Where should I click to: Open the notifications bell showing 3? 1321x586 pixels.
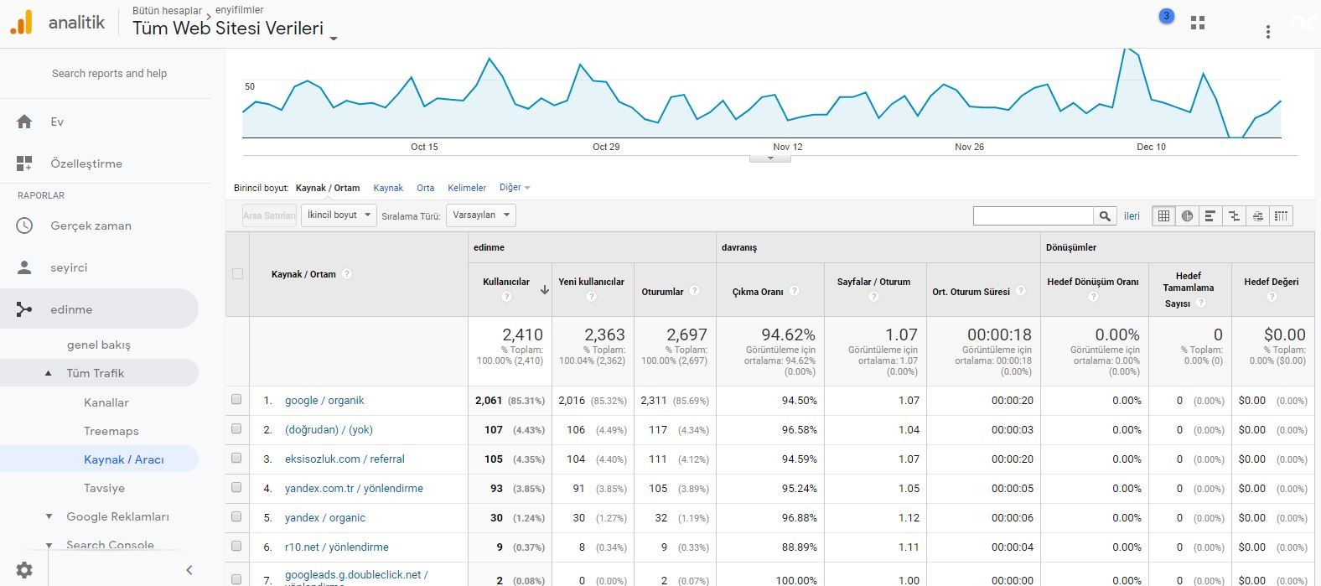point(1166,16)
